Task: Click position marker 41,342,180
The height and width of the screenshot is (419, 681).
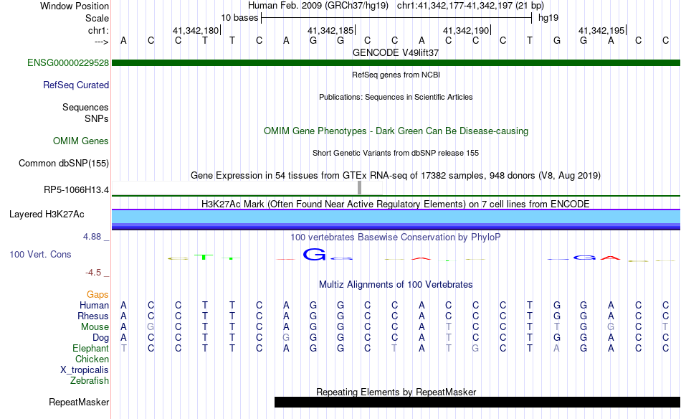Action: pyautogui.click(x=196, y=30)
